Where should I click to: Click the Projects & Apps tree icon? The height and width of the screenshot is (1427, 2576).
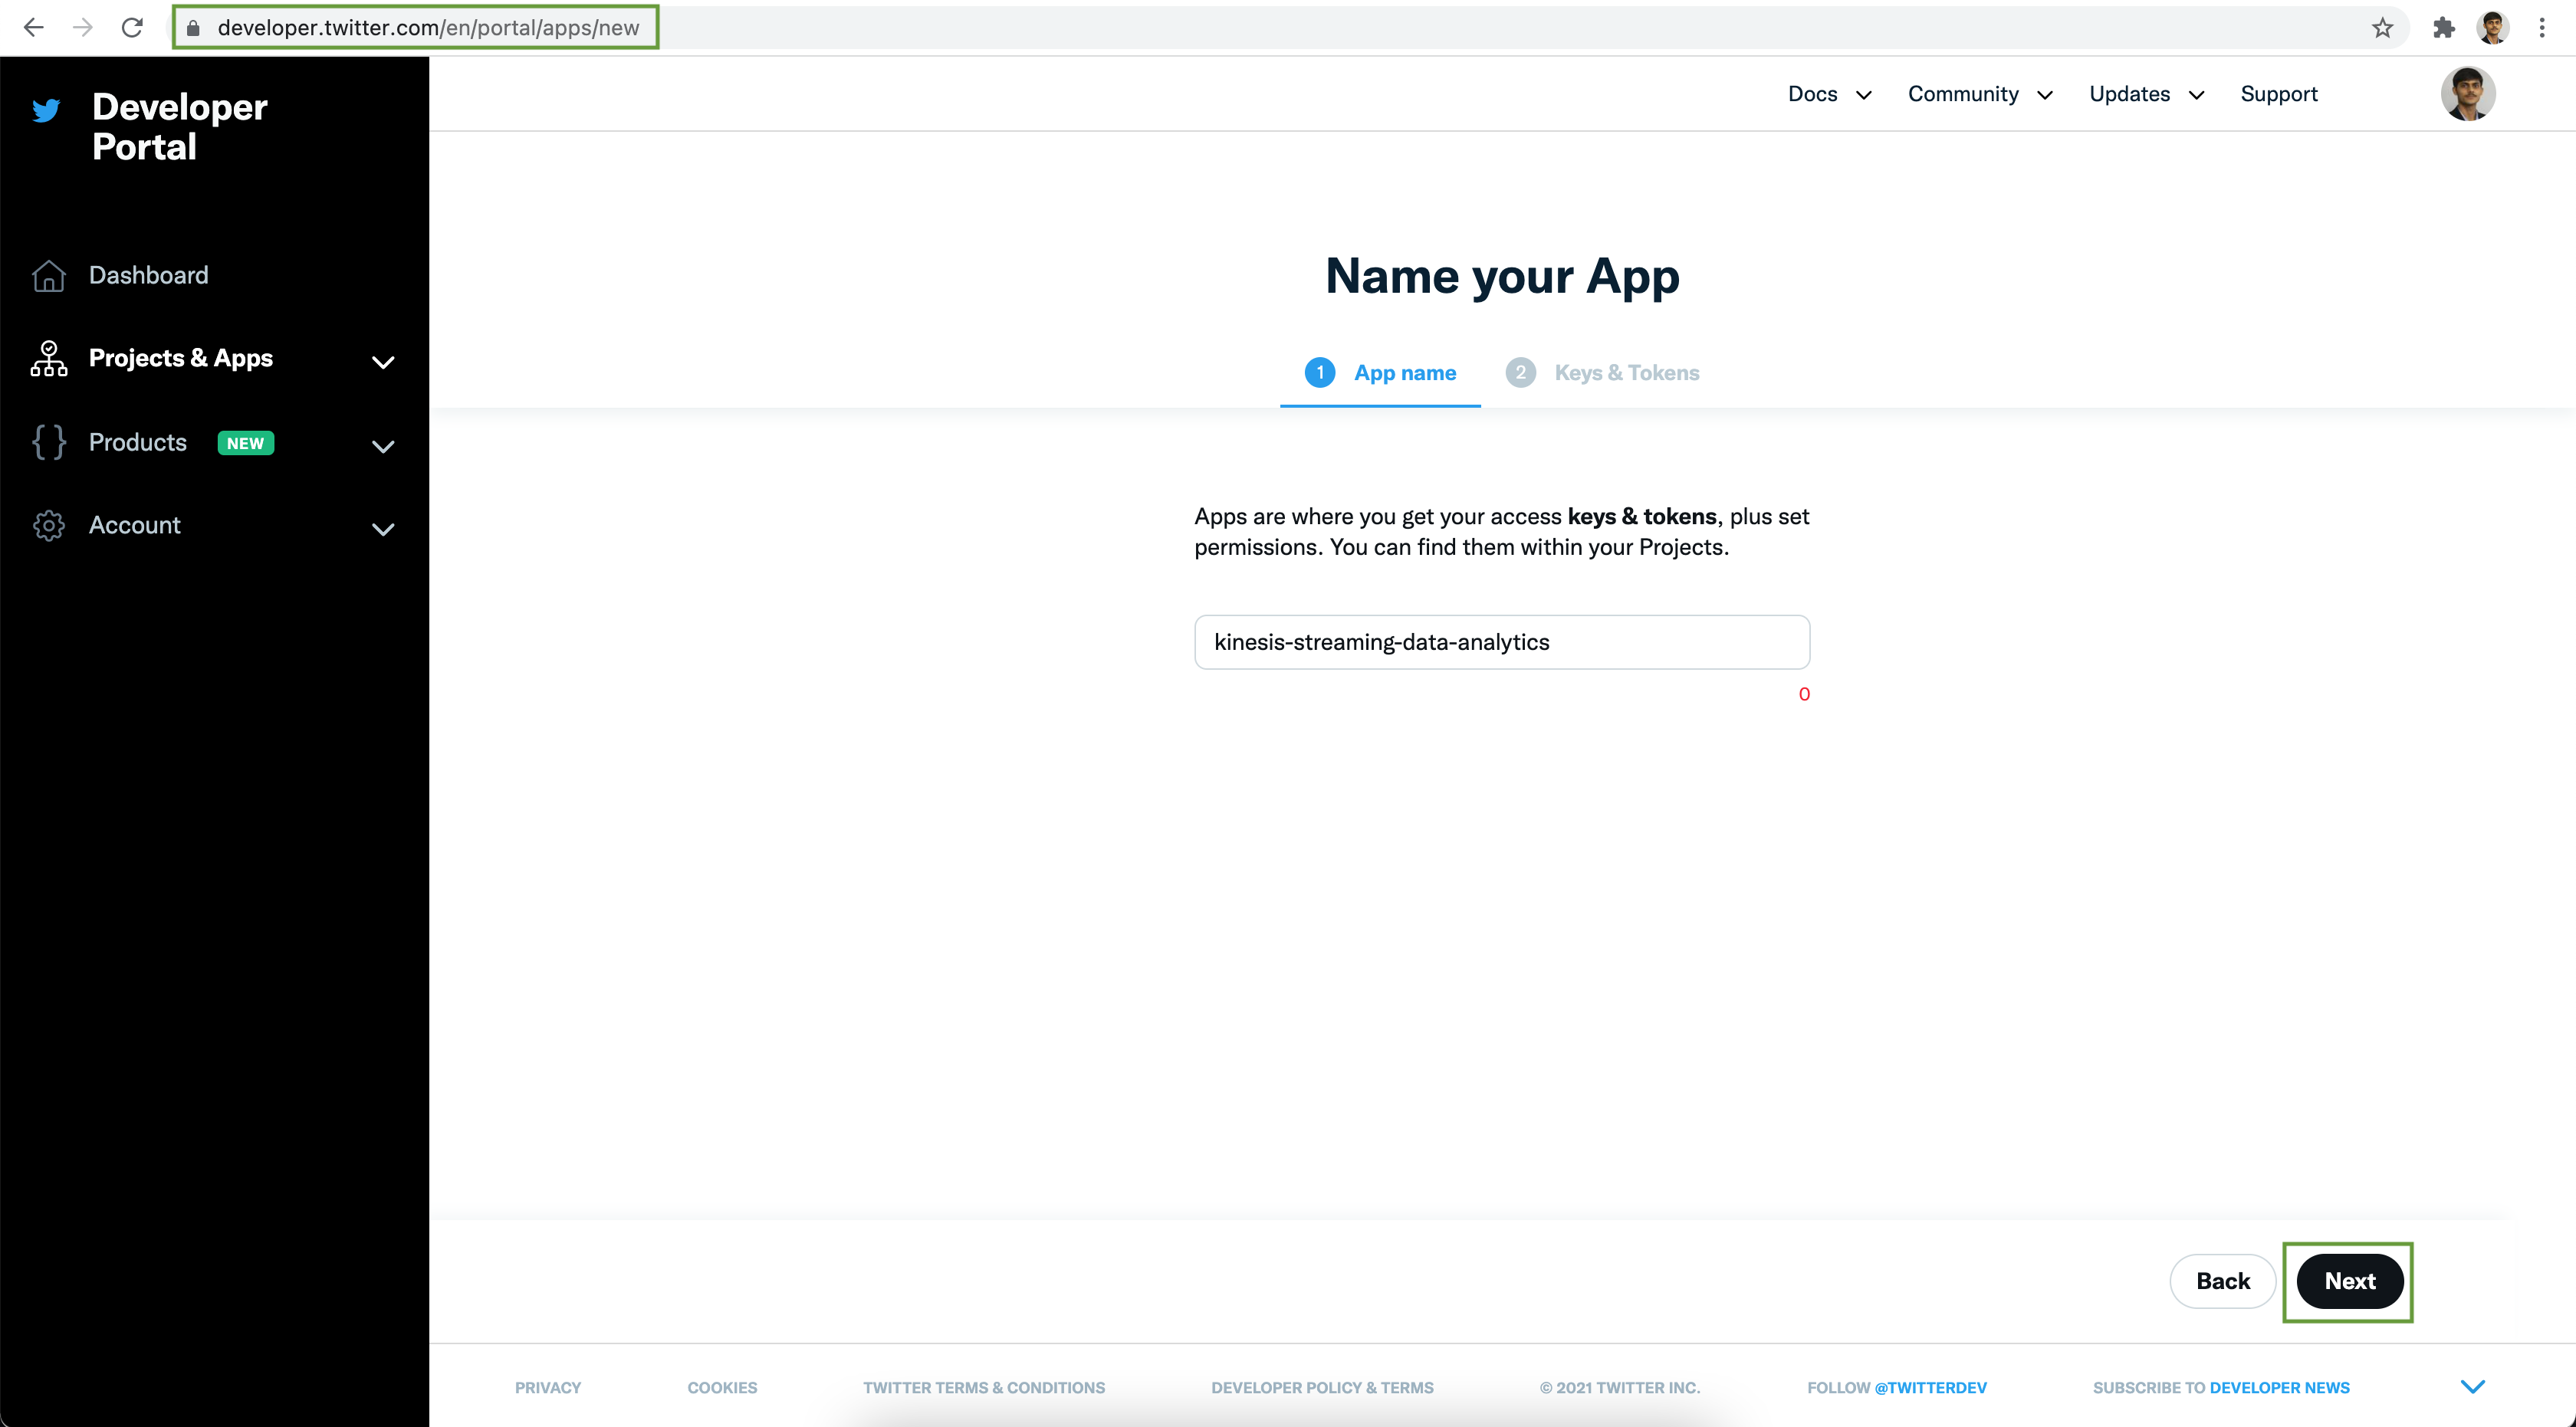(x=48, y=357)
